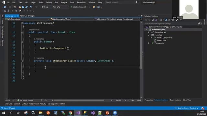The height and width of the screenshot is (116, 207).
Task: Click Collapse All icon in Solution Explorer
Action: [169, 20]
